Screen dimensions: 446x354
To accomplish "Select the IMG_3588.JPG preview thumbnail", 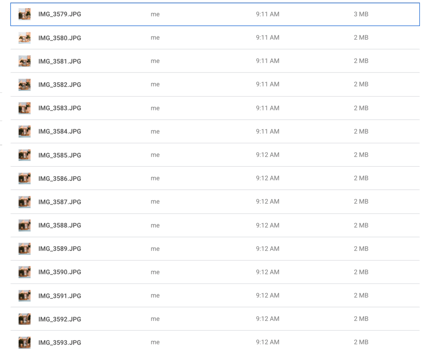I will pos(24,225).
